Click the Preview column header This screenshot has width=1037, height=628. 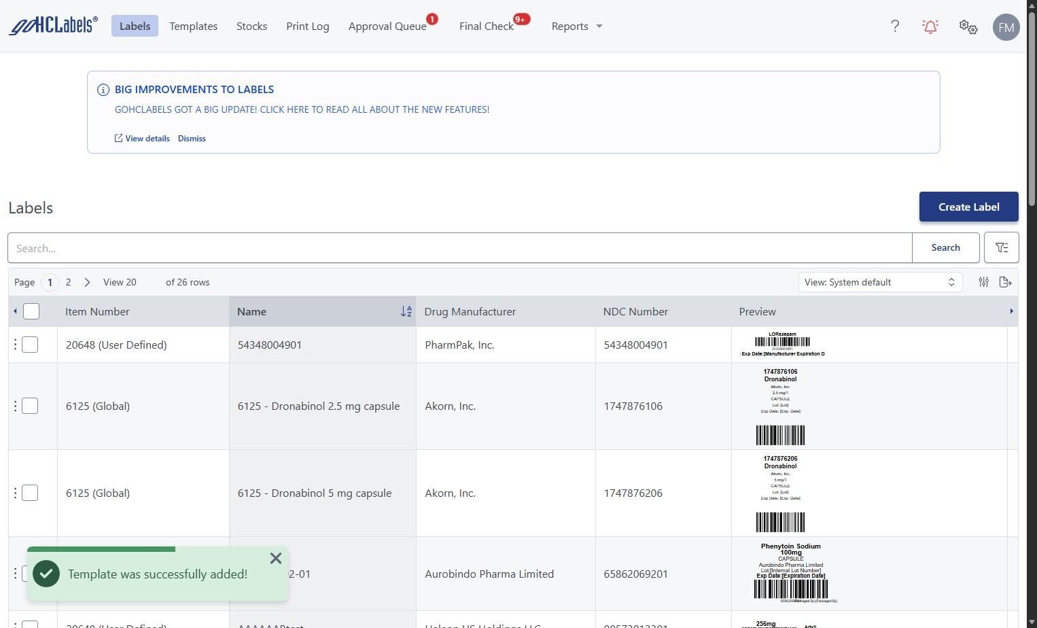click(x=757, y=311)
